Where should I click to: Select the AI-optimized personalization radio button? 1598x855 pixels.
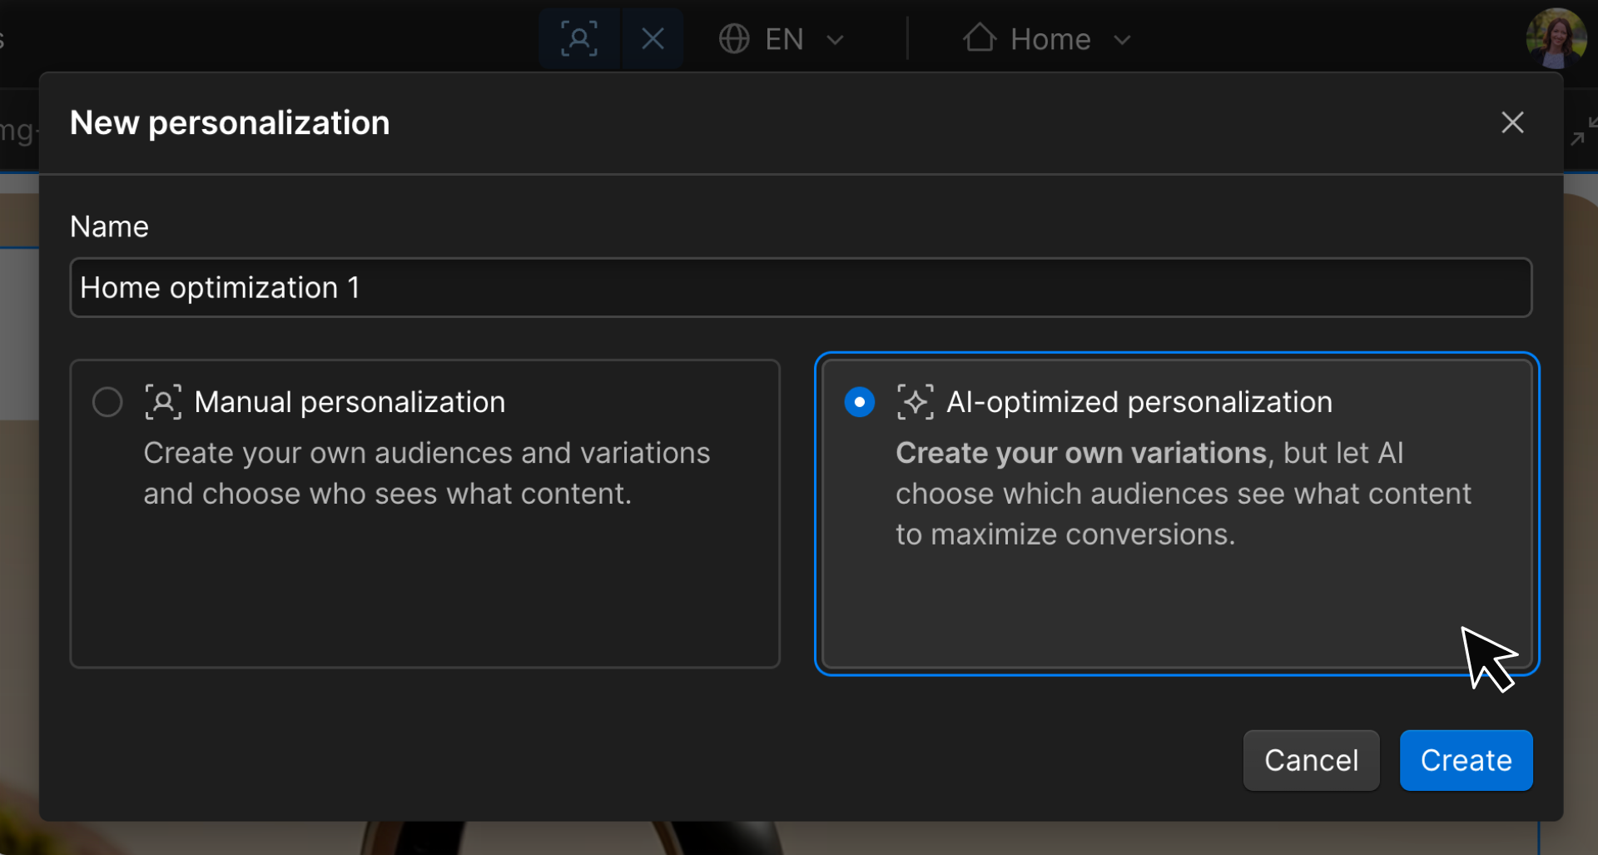[860, 402]
